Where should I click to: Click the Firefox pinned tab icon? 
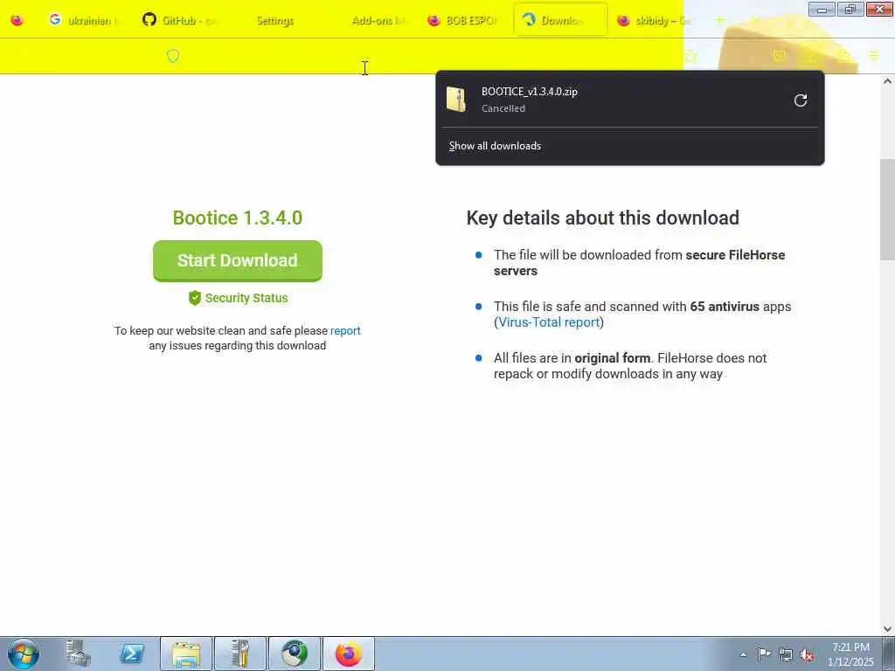(17, 20)
